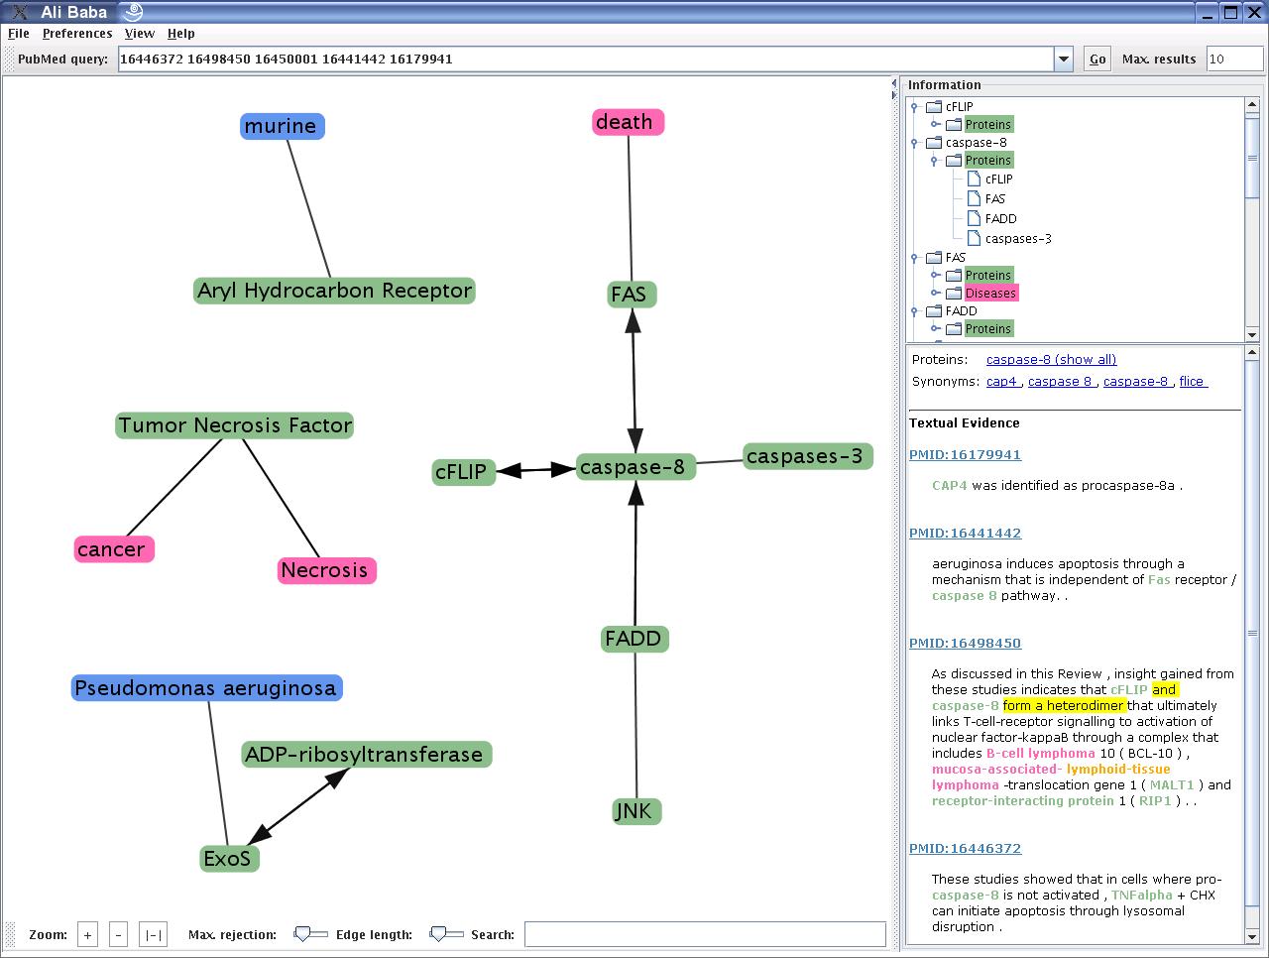The width and height of the screenshot is (1269, 958).
Task: Collapse the caspase-8 Proteins tree node
Action: point(935,161)
